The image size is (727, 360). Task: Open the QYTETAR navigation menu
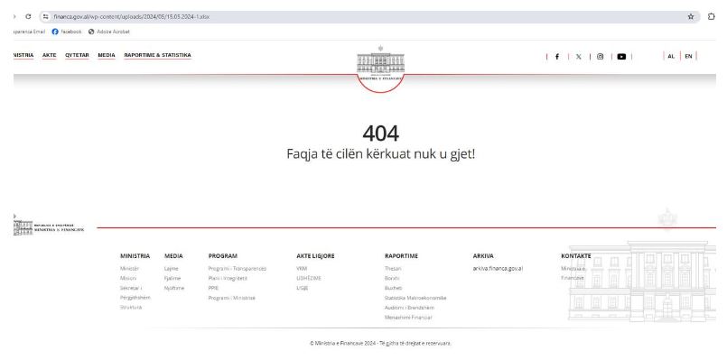tap(77, 55)
